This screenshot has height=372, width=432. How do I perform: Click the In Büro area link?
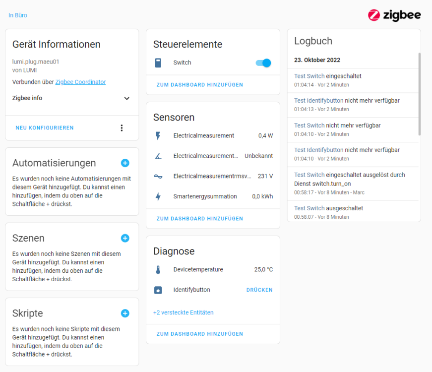click(18, 15)
